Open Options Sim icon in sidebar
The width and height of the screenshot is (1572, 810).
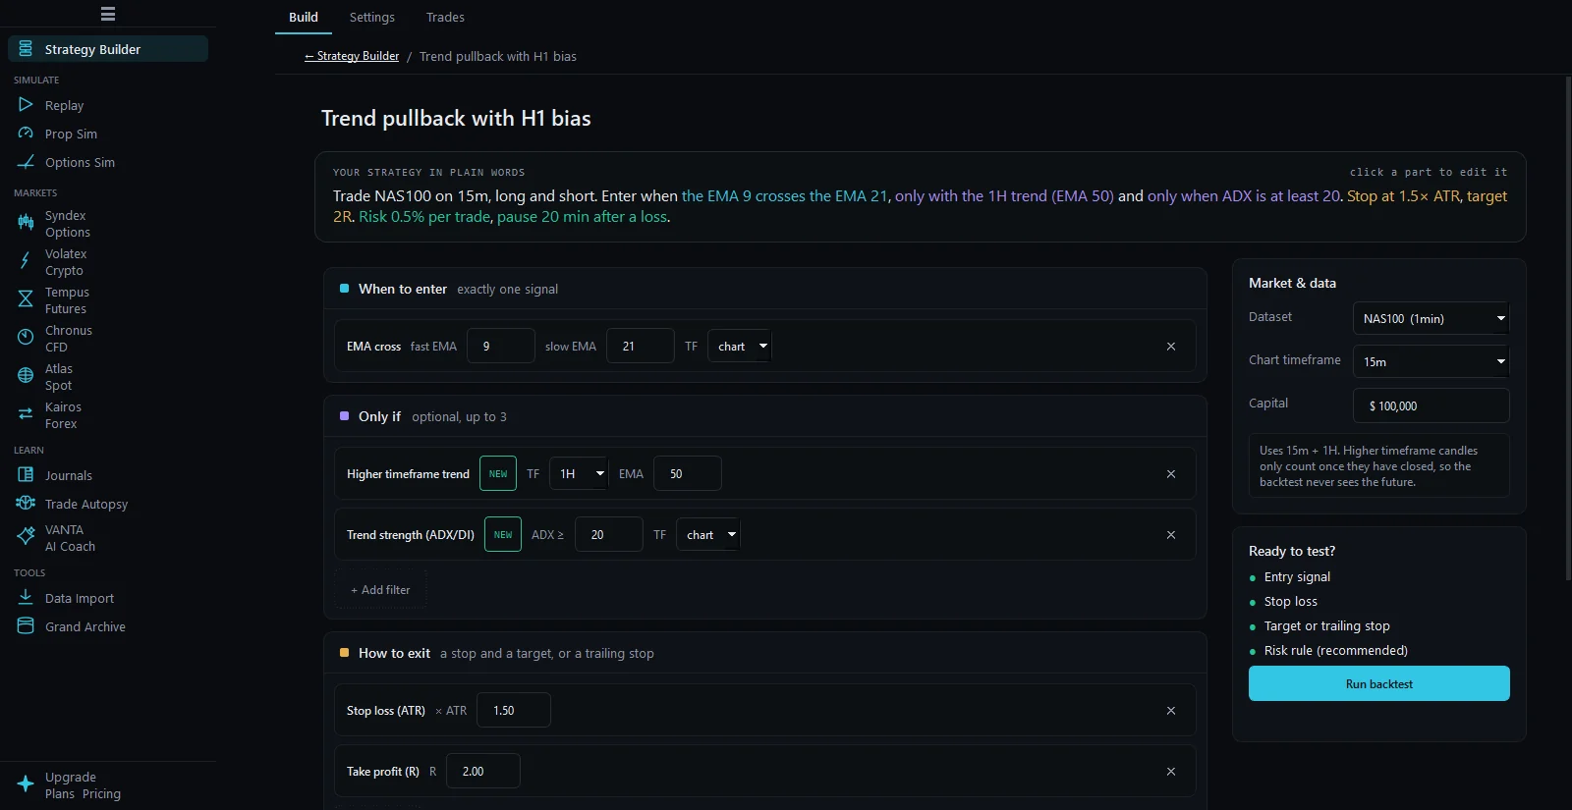click(x=26, y=161)
